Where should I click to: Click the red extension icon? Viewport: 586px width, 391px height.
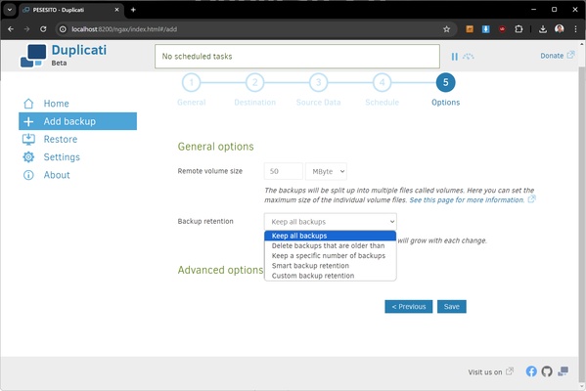[x=502, y=29]
